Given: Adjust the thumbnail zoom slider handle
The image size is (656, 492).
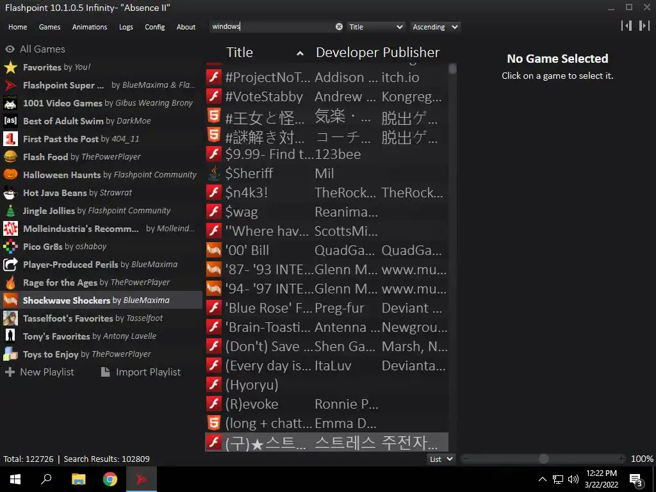Looking at the screenshot, I should [x=543, y=459].
